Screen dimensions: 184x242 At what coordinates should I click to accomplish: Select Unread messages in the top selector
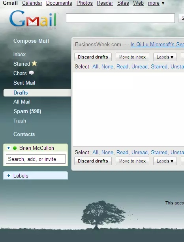(x=139, y=67)
